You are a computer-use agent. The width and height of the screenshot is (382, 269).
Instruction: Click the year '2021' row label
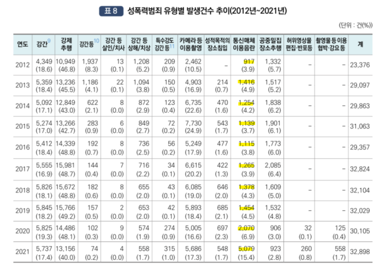tap(23, 252)
